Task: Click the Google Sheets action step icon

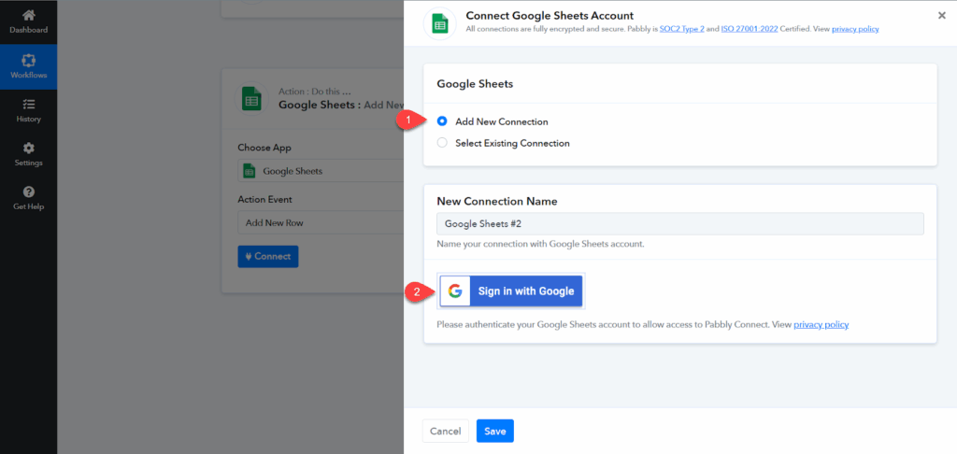Action: (x=250, y=98)
